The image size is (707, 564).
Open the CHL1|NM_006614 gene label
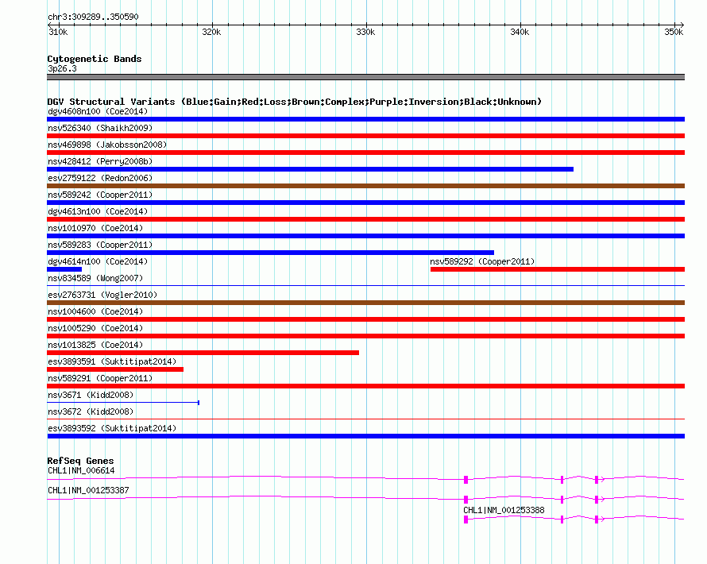coord(81,471)
